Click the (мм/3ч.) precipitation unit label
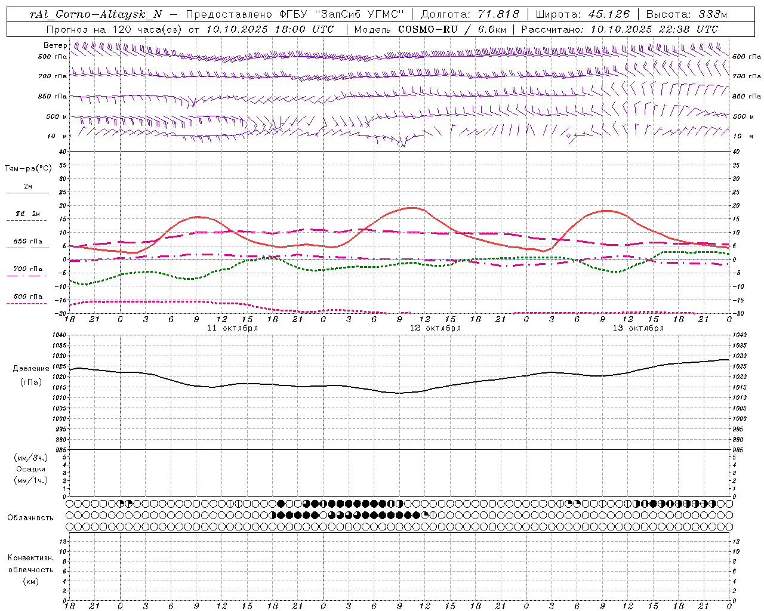Screen dimensions: 764x611 [31, 458]
